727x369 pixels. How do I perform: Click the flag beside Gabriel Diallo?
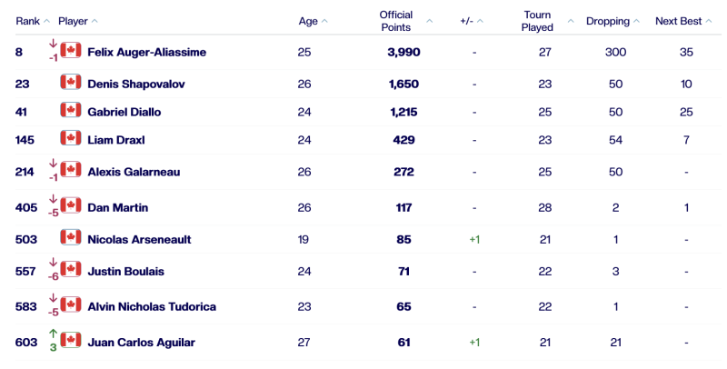coord(71,111)
